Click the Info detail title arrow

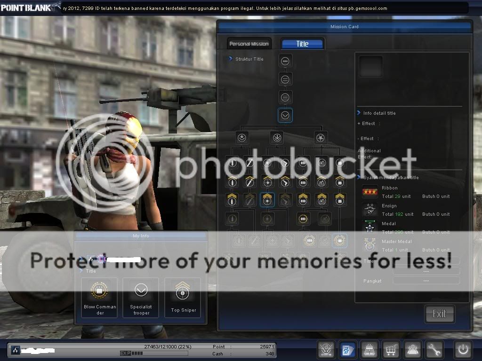[x=359, y=113]
